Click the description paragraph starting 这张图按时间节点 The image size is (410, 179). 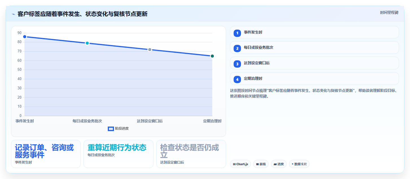point(314,93)
